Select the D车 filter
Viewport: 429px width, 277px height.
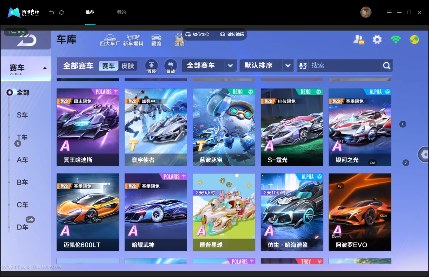[x=22, y=227]
